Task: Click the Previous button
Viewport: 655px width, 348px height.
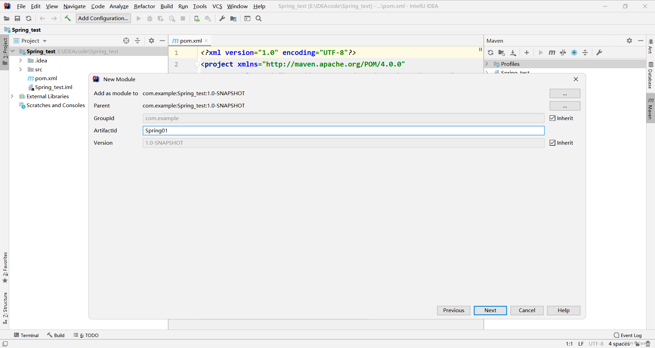Action: [454, 310]
